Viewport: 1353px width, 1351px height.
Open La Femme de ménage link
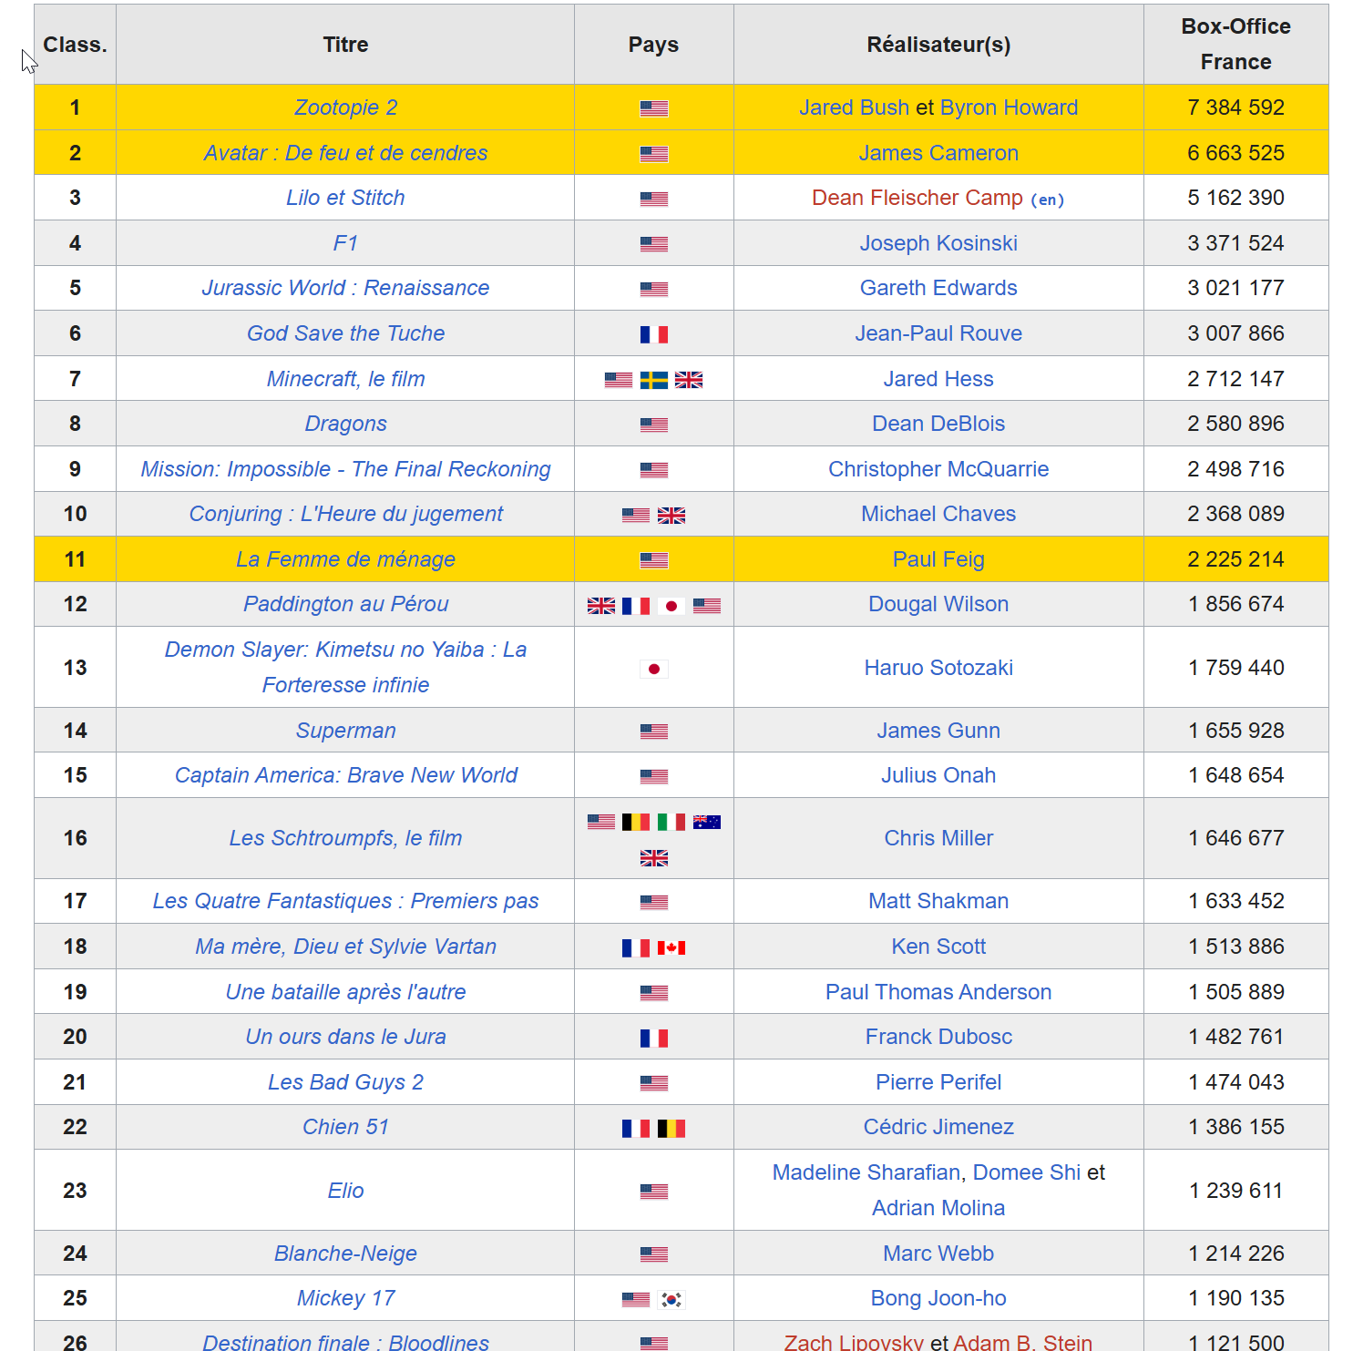(x=345, y=559)
